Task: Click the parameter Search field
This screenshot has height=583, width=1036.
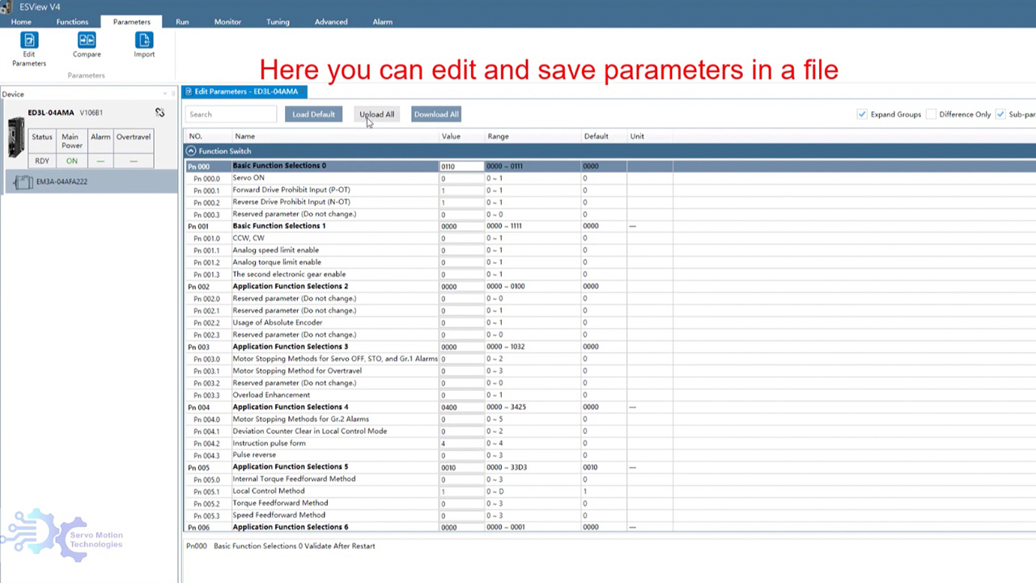Action: 231,114
